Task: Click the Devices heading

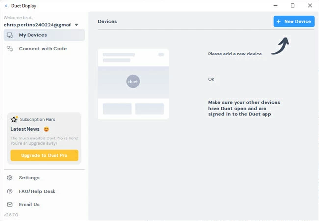Action: click(x=107, y=22)
